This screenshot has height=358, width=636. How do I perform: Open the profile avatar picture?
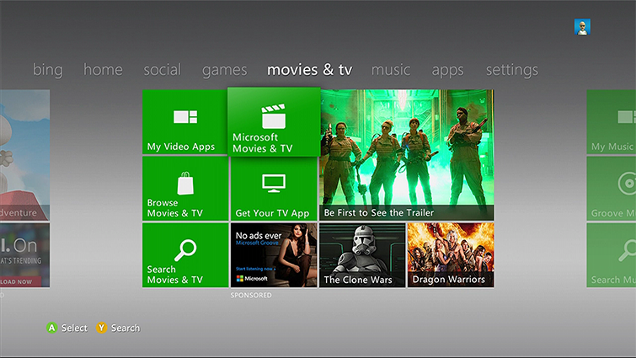tap(582, 27)
